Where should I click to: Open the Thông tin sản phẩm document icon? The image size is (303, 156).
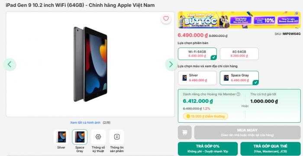[x=117, y=137]
